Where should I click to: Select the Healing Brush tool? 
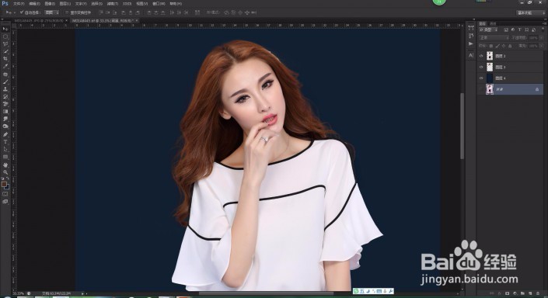[5, 74]
